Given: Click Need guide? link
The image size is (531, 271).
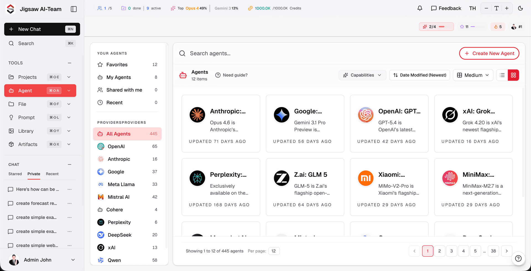Looking at the screenshot, I should click(x=231, y=75).
